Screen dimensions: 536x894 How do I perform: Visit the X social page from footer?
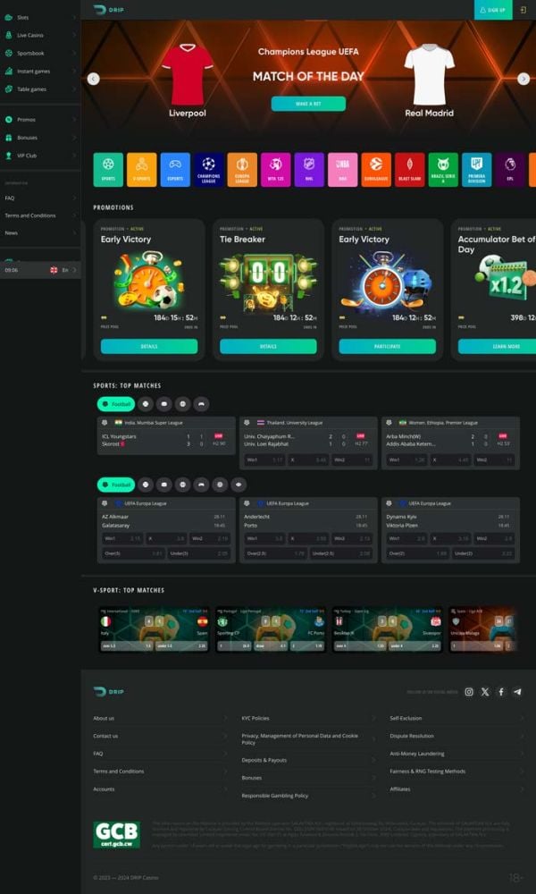coord(485,692)
